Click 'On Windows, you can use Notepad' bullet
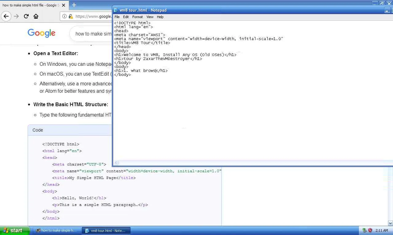Image resolution: width=393 pixels, height=235 pixels. pyautogui.click(x=76, y=64)
